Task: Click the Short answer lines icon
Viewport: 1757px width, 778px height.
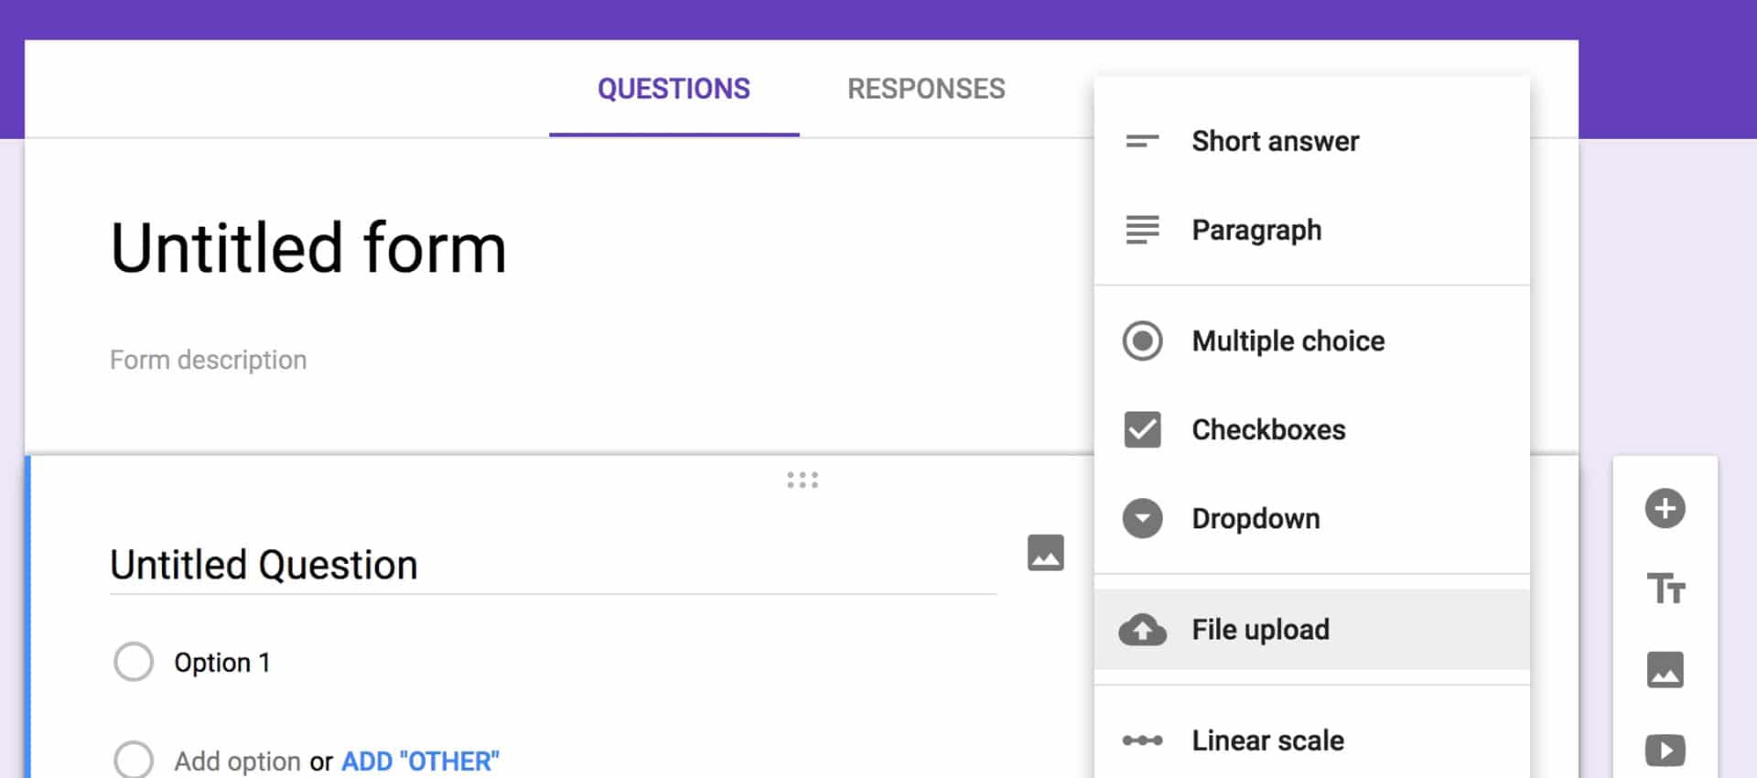Action: [x=1142, y=141]
